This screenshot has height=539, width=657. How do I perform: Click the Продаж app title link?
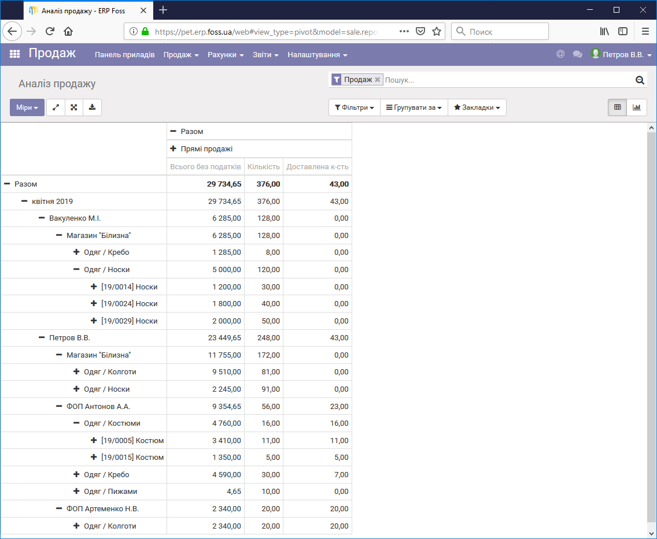(52, 53)
